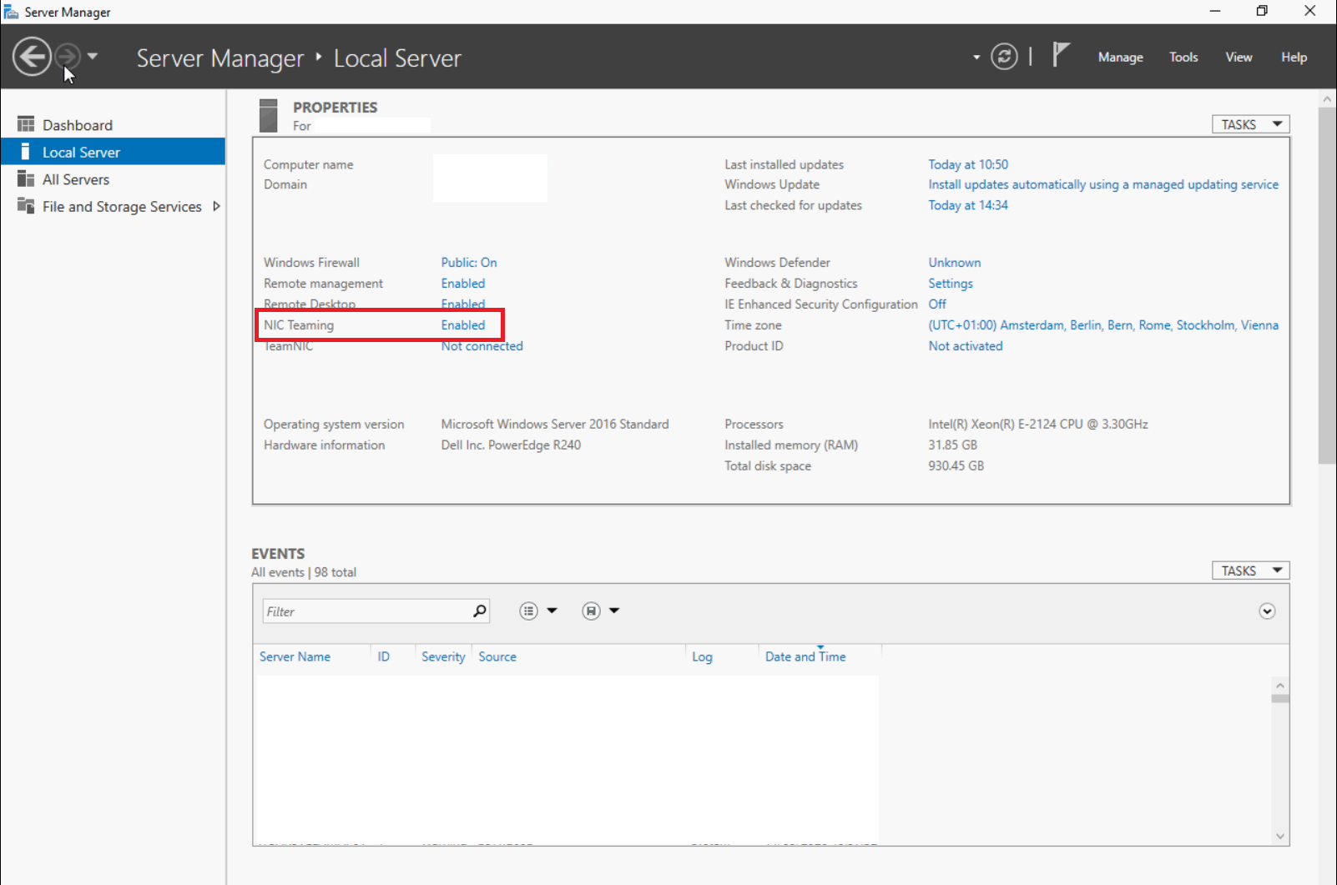Expand File and Storage Services arrow
This screenshot has height=885, width=1337.
pos(216,206)
